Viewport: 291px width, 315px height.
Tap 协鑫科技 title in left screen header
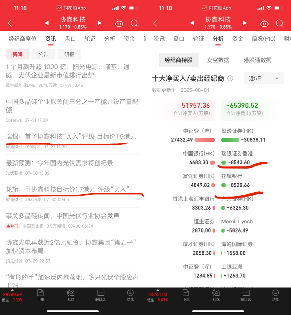(73, 20)
